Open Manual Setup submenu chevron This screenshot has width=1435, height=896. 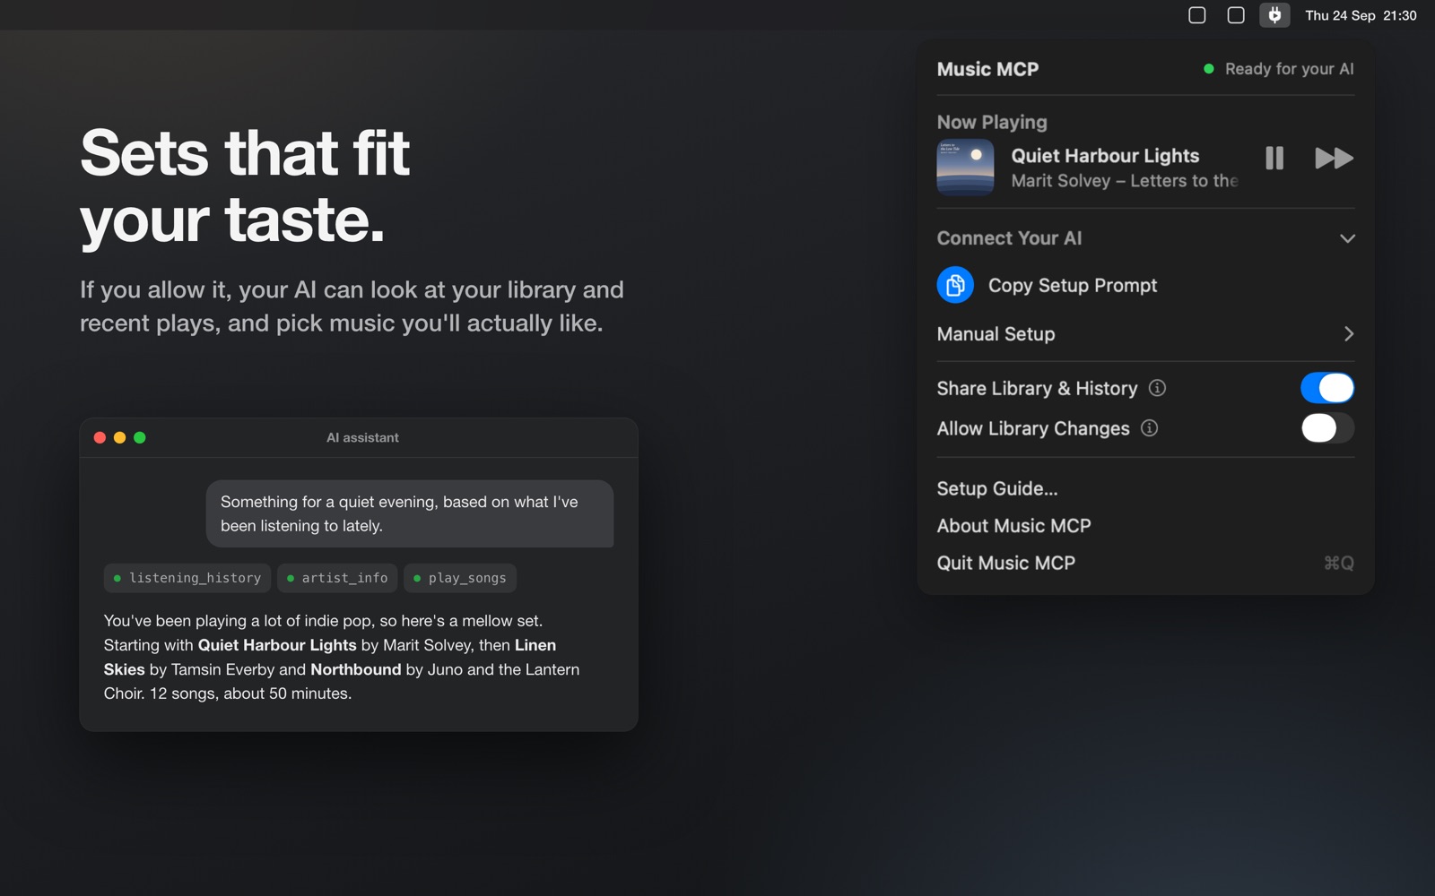pos(1348,334)
